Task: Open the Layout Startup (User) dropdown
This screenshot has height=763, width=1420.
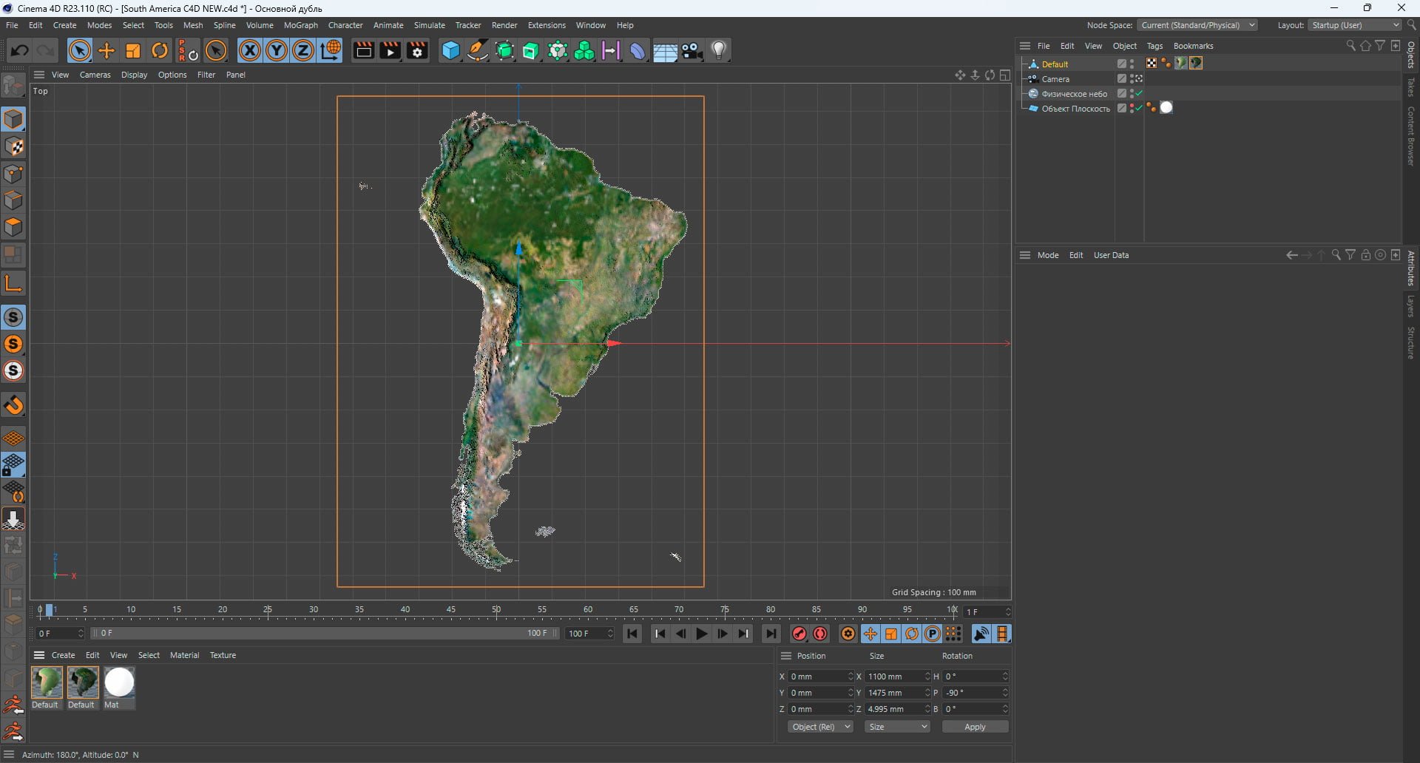Action: click(x=1355, y=25)
